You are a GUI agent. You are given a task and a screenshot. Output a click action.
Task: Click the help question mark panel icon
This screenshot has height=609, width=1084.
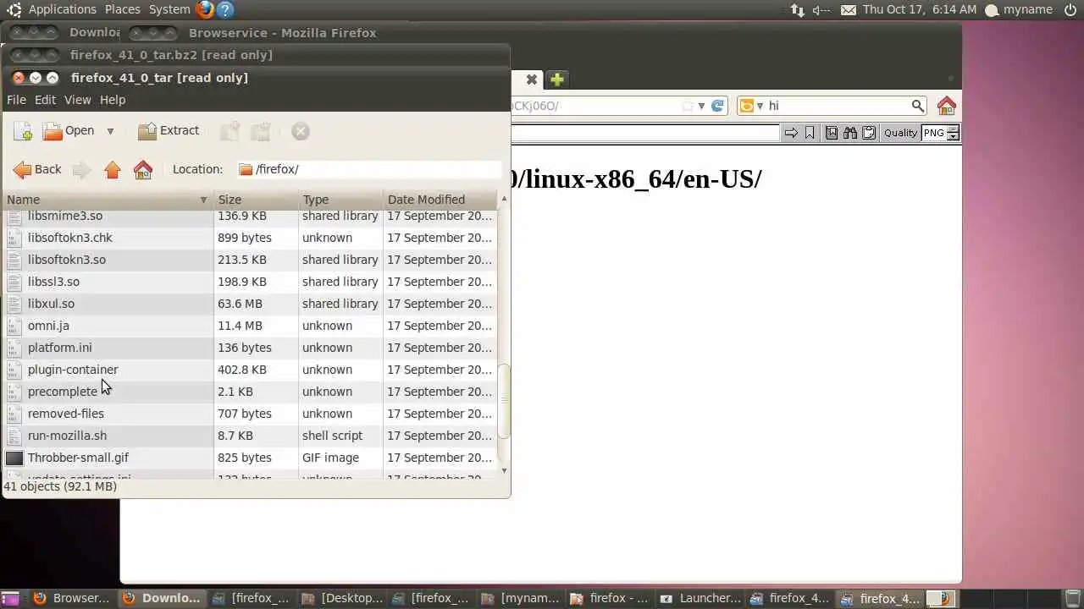tap(225, 10)
